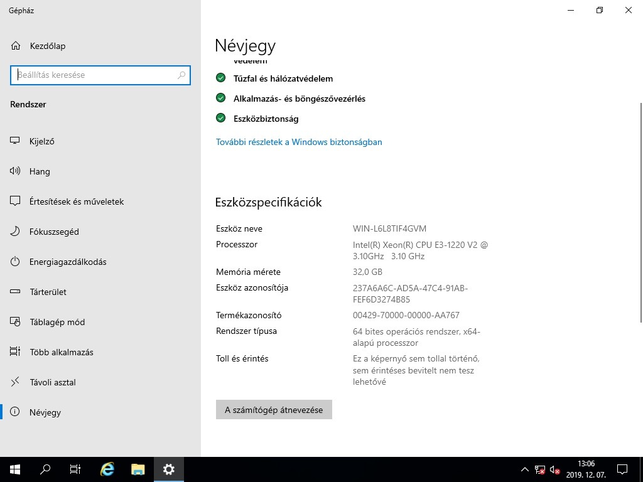This screenshot has width=643, height=482.
Task: Click A számítógép átnevezése button
Action: [274, 410]
